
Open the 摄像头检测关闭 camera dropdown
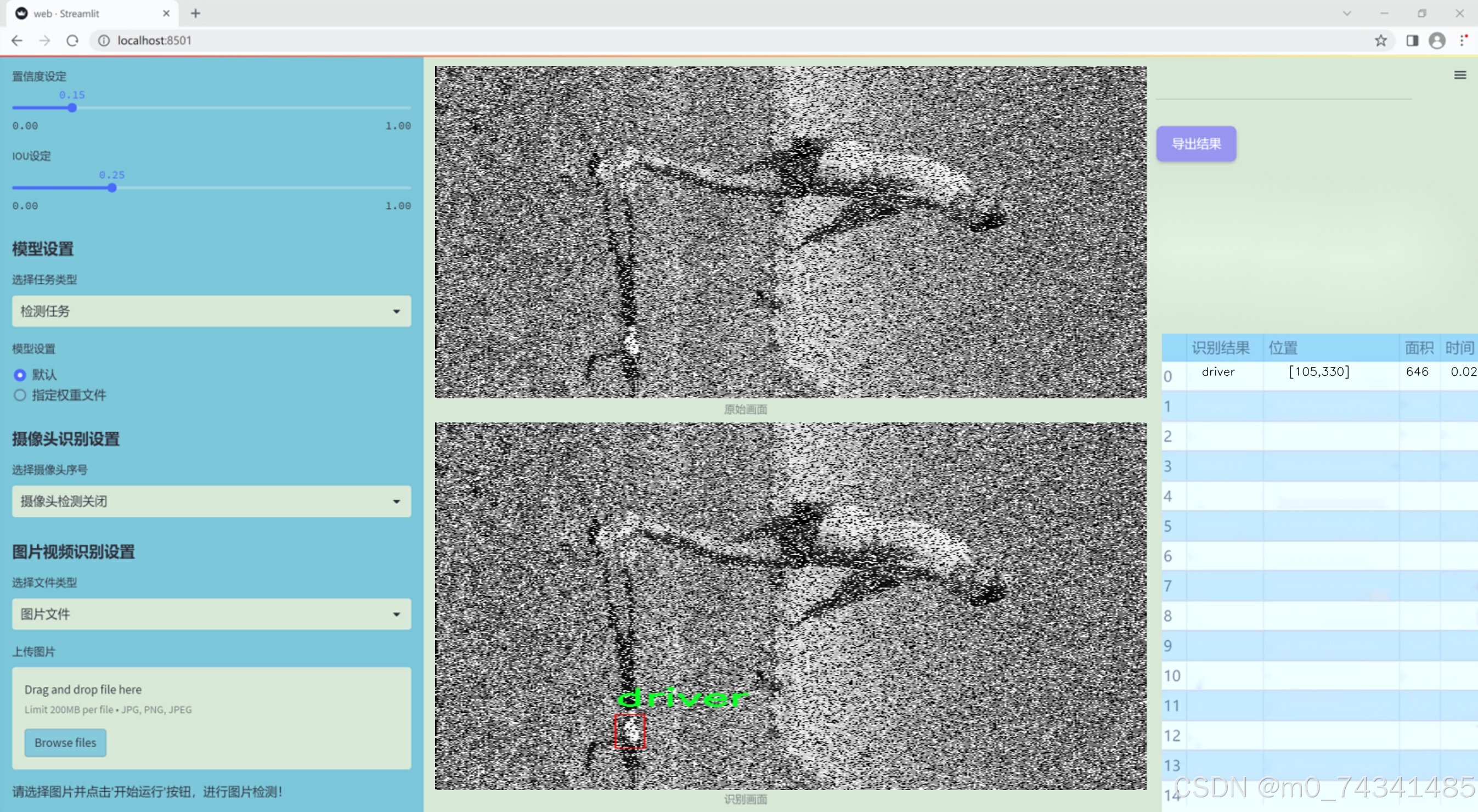point(211,501)
